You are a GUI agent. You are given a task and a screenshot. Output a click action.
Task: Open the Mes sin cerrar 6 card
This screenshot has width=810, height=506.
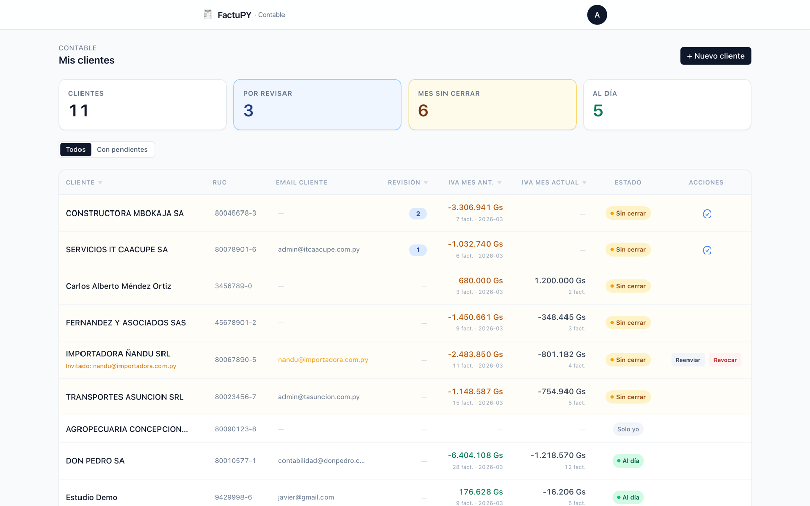(492, 104)
